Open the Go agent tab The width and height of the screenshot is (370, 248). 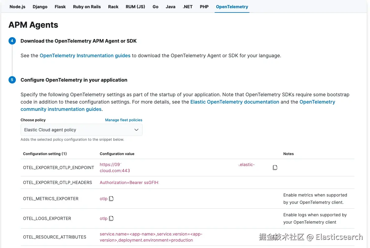155,7
